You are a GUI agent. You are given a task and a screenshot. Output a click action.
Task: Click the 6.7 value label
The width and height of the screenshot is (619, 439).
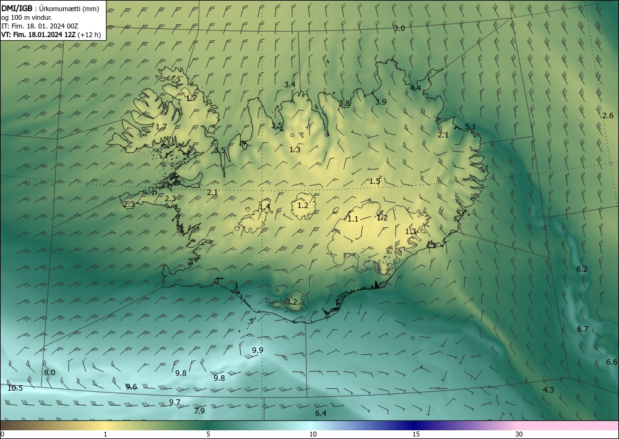point(582,329)
